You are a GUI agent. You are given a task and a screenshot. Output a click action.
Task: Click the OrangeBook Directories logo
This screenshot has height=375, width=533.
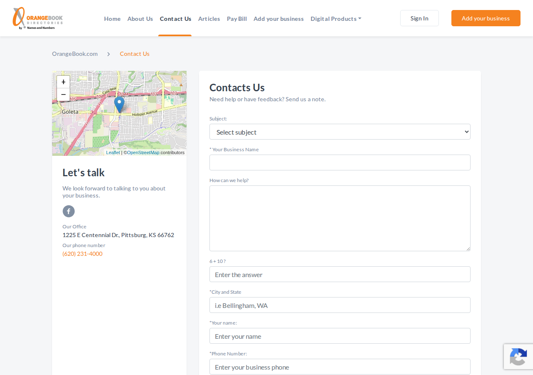[38, 18]
